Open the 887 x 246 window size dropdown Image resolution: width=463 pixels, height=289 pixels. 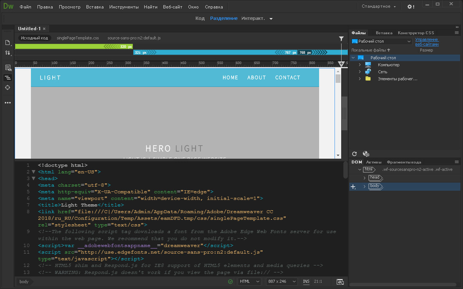click(282, 282)
